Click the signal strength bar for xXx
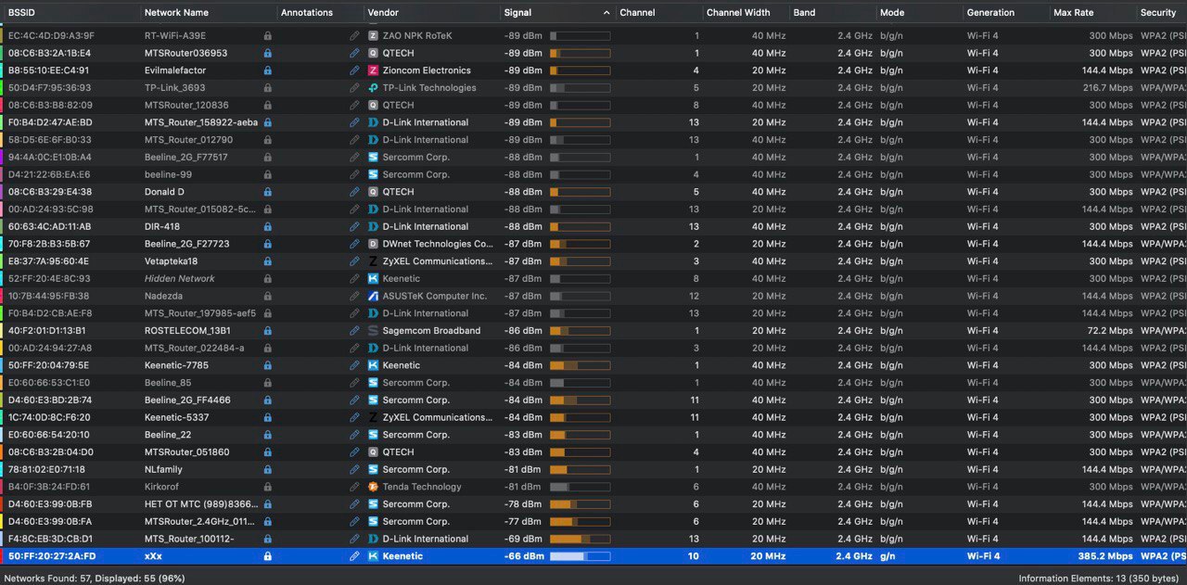The width and height of the screenshot is (1187, 585). coord(580,556)
